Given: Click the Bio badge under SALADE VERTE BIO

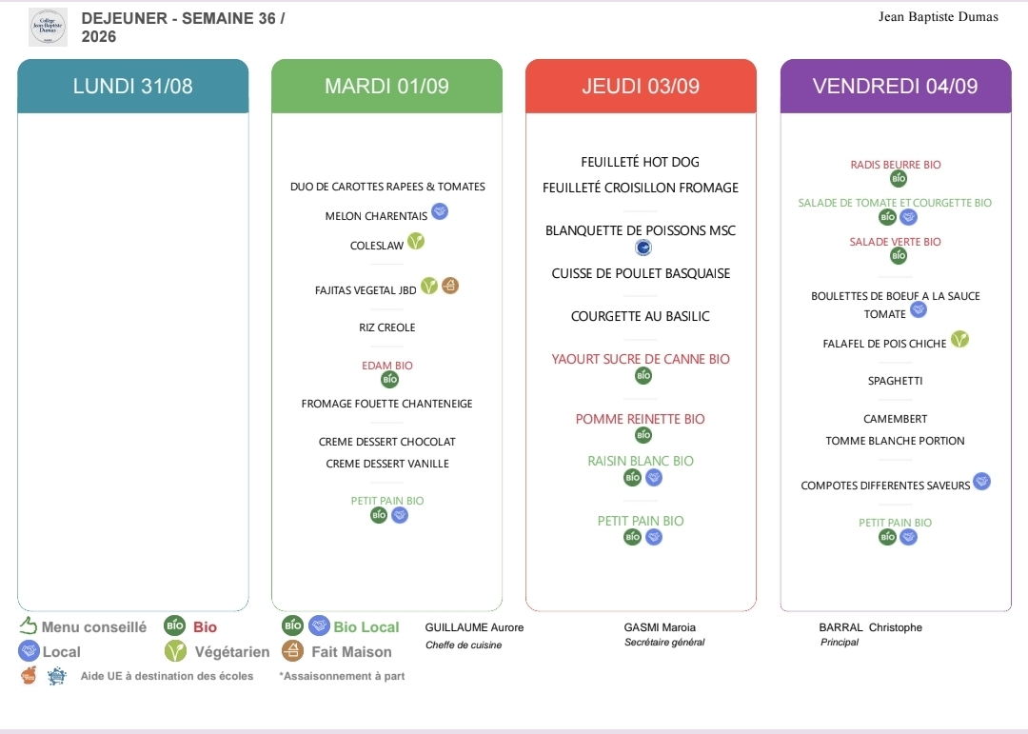Looking at the screenshot, I should 899,255.
